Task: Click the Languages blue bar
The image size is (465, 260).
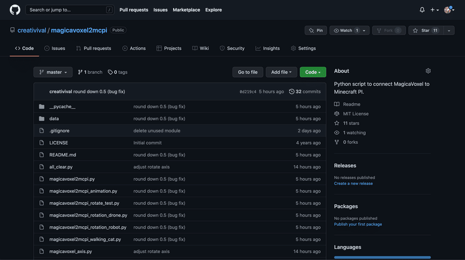Action: pyautogui.click(x=382, y=257)
